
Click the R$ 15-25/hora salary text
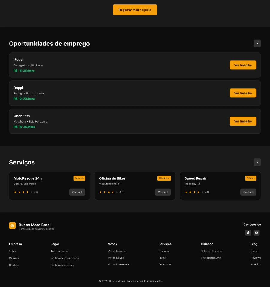(x=24, y=71)
